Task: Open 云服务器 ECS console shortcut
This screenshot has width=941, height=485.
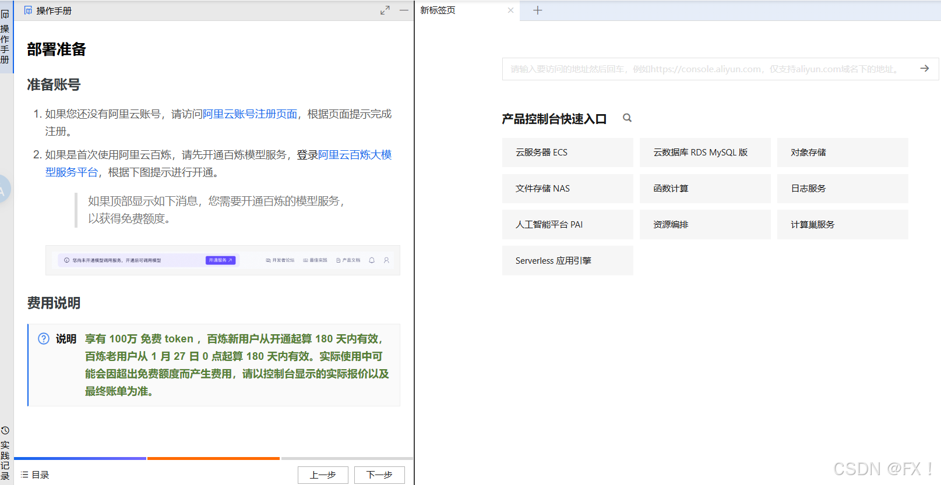Action: 568,153
